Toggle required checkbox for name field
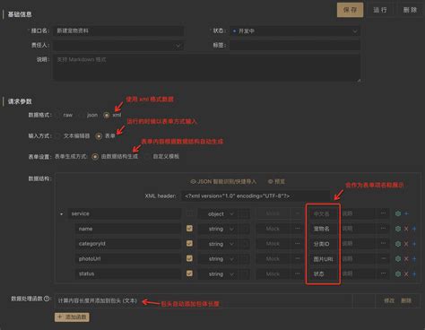Image resolution: width=425 pixels, height=330 pixels. tap(189, 229)
